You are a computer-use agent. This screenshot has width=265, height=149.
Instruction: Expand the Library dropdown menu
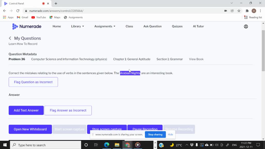coord(77,26)
